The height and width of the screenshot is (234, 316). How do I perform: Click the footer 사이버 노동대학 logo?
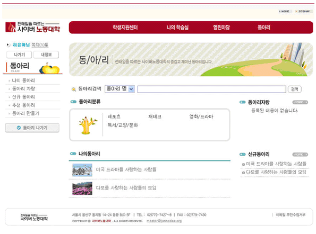tap(34, 218)
